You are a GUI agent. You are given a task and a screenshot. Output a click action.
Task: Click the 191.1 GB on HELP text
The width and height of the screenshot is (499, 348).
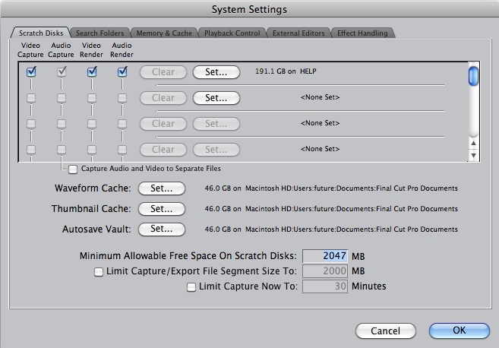point(286,71)
